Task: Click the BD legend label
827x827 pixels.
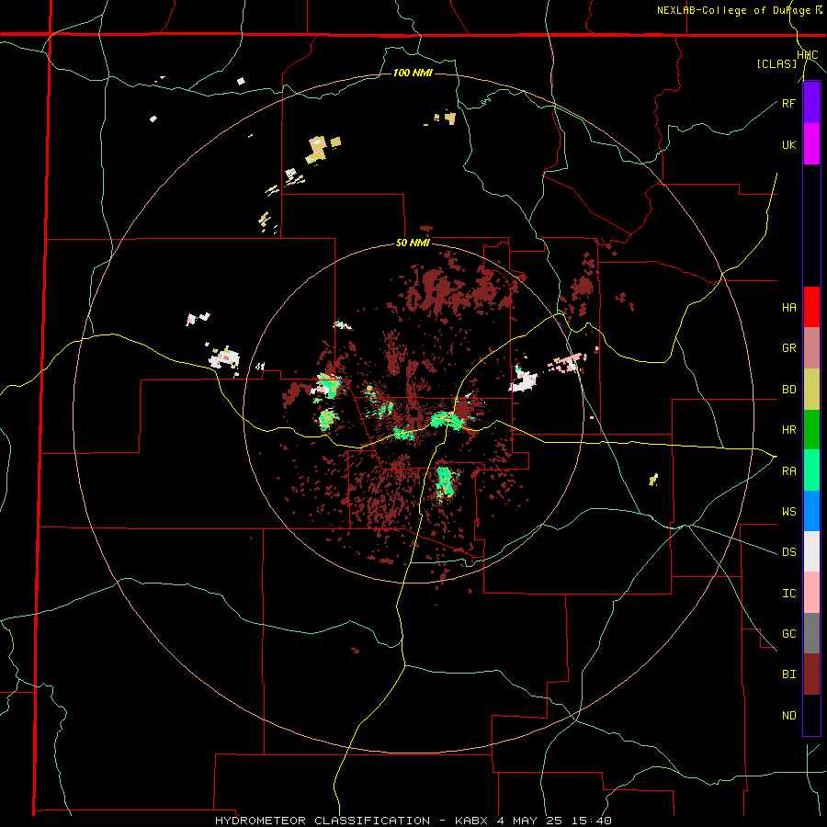Action: pos(788,390)
